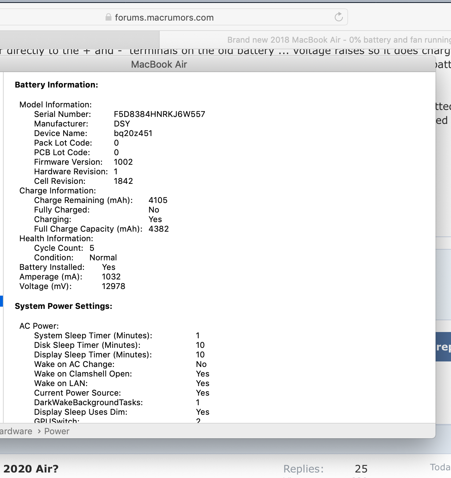Reload the page with the refresh icon
The height and width of the screenshot is (478, 451).
(338, 17)
